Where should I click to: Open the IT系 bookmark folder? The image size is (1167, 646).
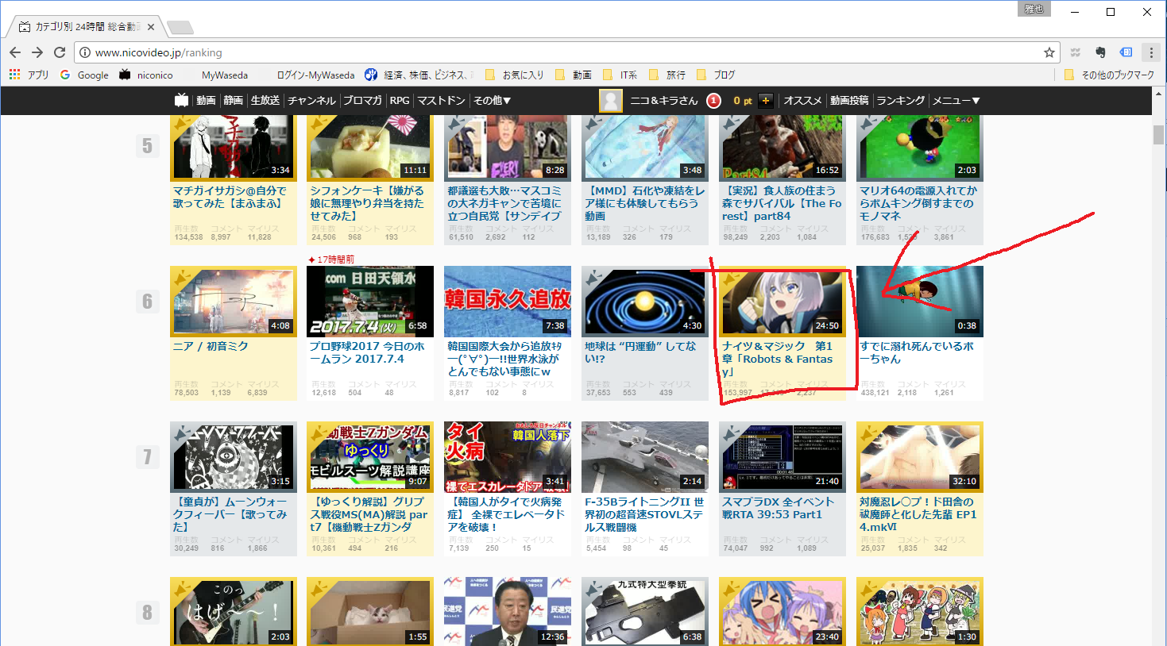[620, 75]
